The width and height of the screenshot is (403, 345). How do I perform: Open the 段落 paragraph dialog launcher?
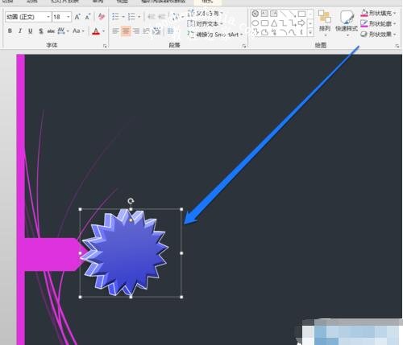[x=244, y=46]
